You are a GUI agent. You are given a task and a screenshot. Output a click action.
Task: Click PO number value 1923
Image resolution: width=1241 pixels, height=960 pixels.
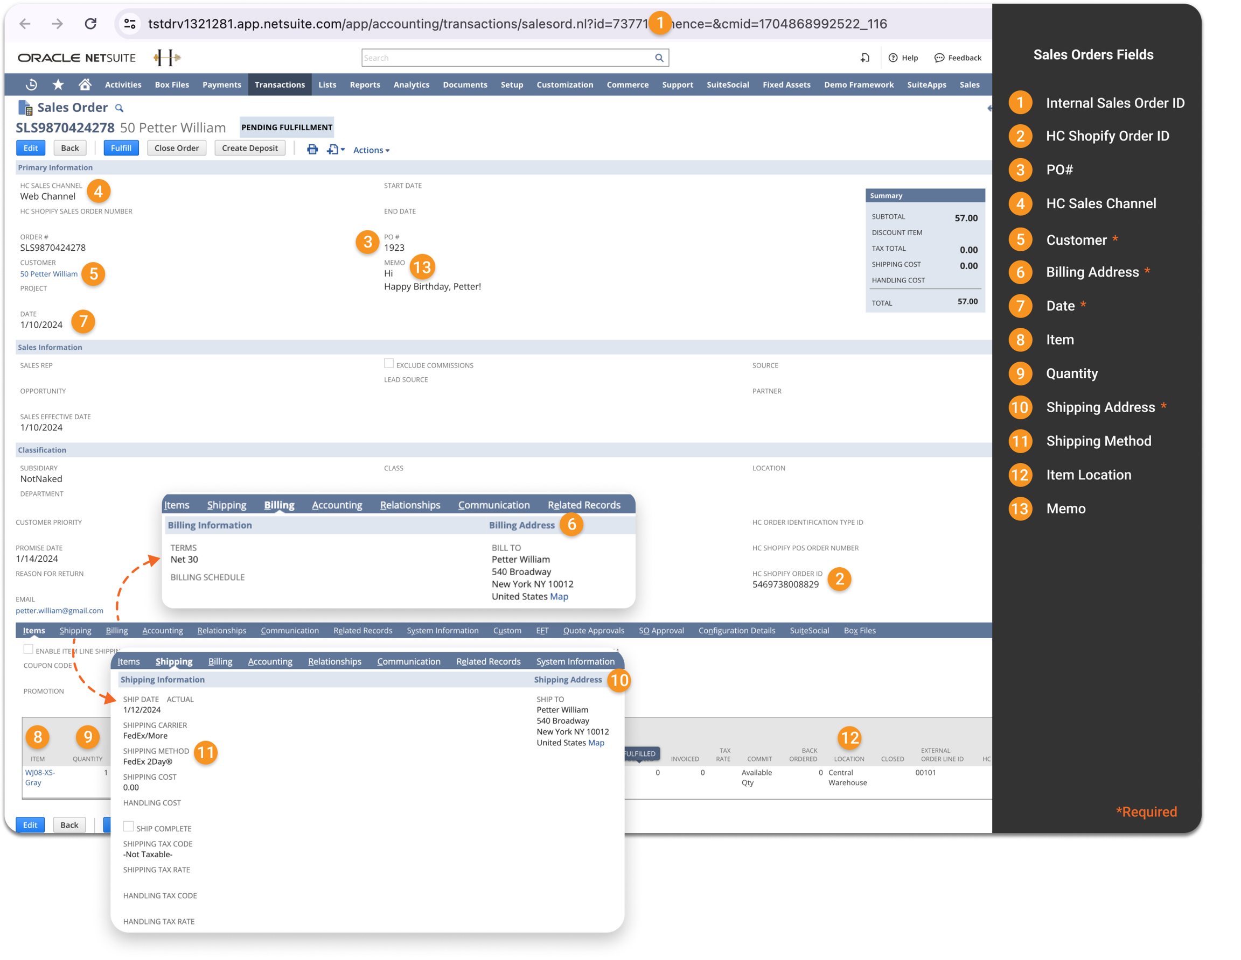click(x=394, y=248)
